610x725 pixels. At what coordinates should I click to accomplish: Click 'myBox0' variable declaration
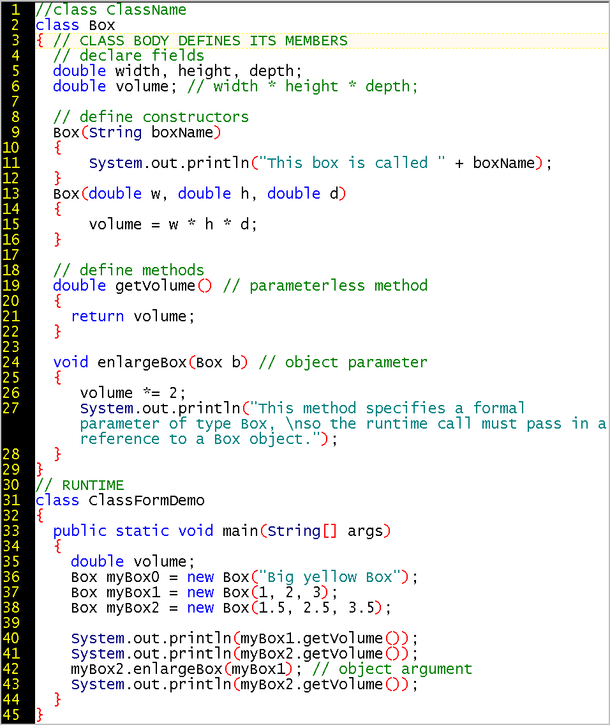(x=133, y=577)
